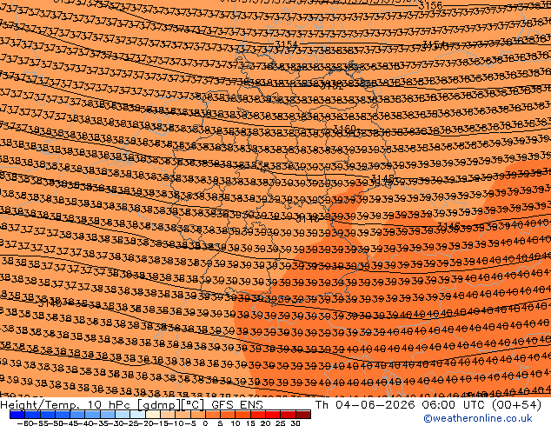Click the time '06:00 UTC'

(x=454, y=404)
